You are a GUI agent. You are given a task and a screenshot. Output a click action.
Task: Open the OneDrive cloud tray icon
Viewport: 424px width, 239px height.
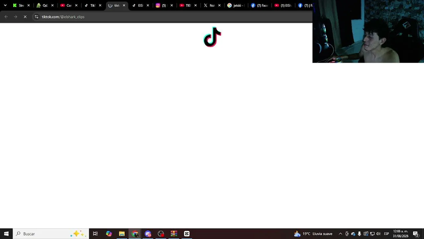point(353,234)
